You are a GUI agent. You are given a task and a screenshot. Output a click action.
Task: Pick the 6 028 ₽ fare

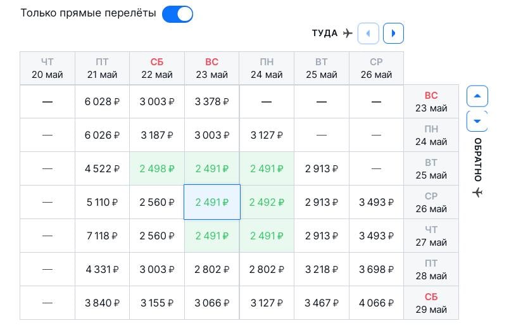102,102
